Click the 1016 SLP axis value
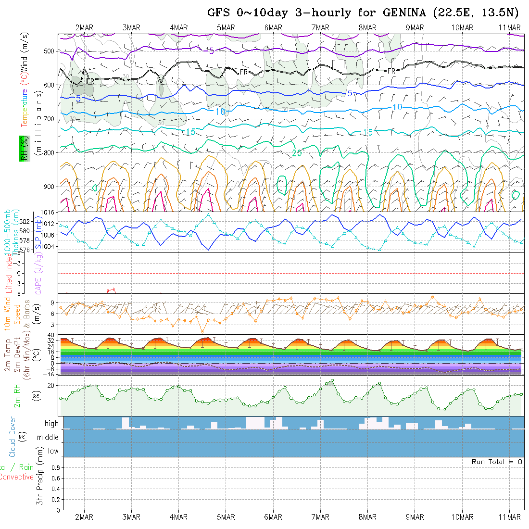Screen dimensions: 529x529 pos(47,213)
